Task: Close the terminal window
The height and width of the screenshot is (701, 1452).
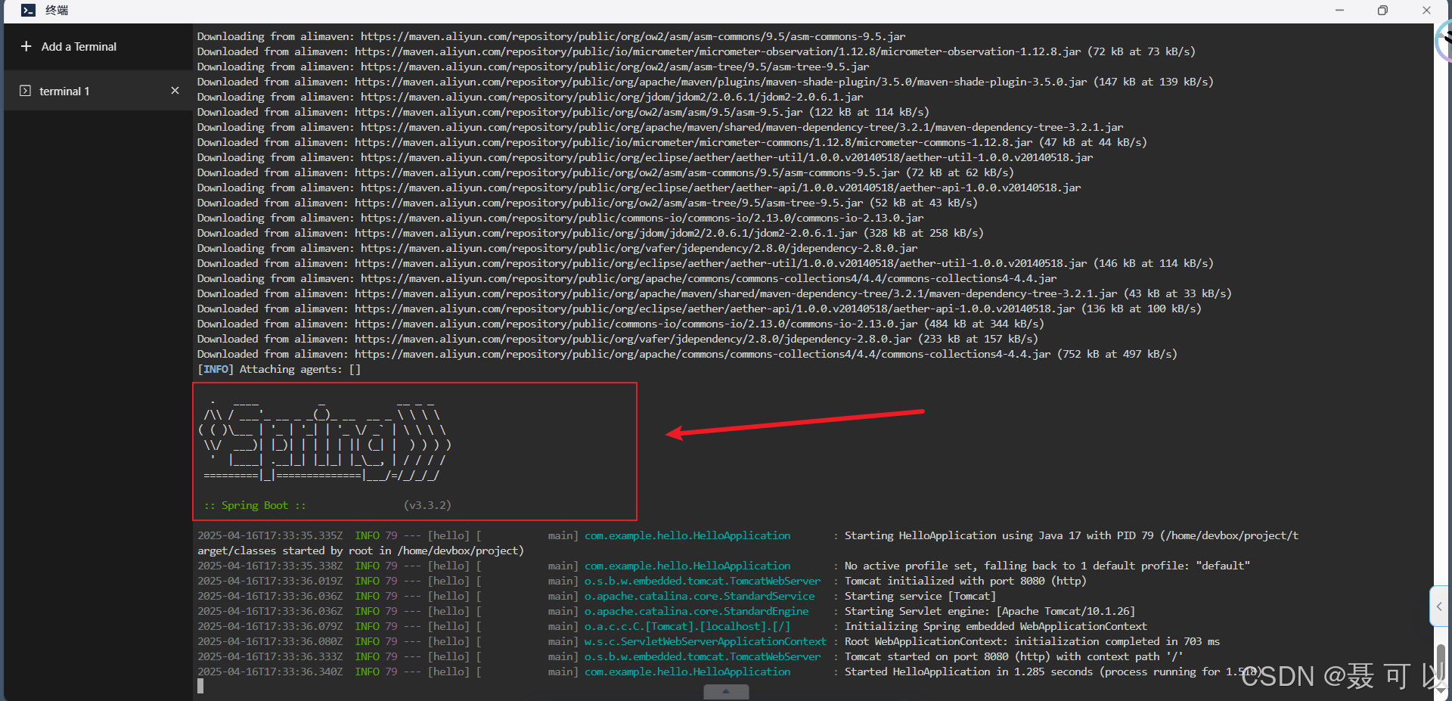Action: click(x=1426, y=10)
